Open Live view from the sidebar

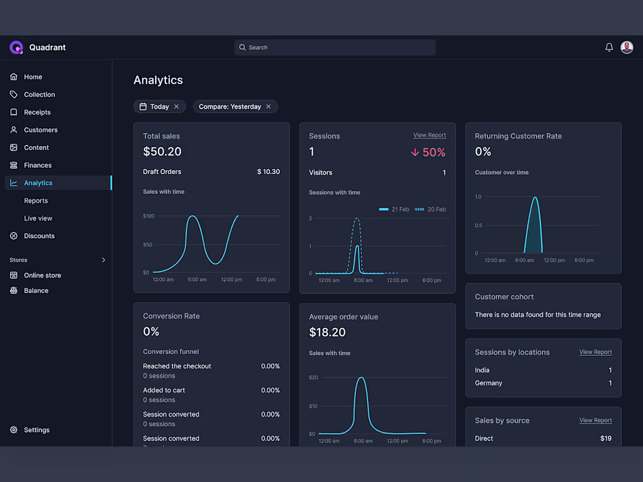pos(37,218)
